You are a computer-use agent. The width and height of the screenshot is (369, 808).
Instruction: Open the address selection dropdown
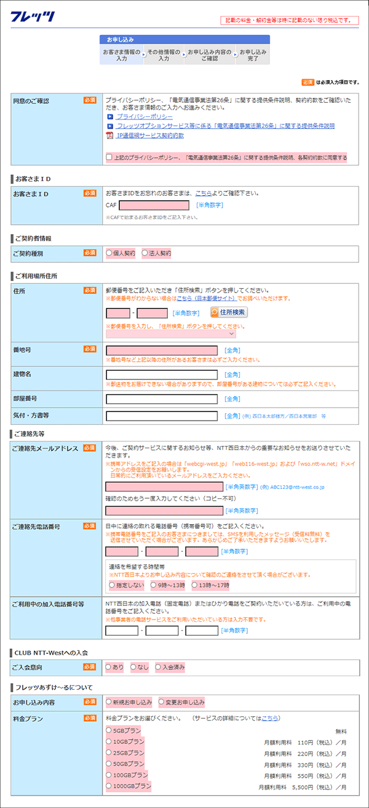point(171,333)
